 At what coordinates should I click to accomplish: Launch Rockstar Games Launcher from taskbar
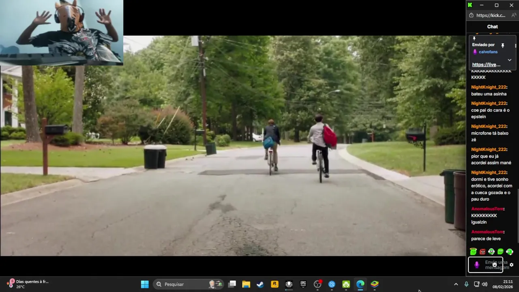click(275, 284)
